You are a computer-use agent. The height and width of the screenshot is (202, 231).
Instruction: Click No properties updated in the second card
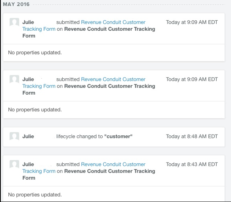35,109
